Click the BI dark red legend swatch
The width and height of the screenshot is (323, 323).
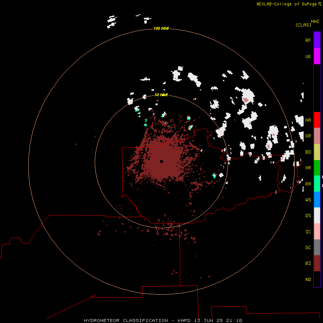coord(317,263)
